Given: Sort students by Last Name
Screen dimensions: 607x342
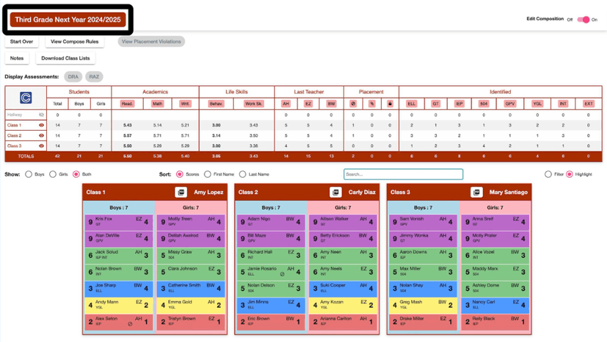Looking at the screenshot, I should [x=243, y=174].
